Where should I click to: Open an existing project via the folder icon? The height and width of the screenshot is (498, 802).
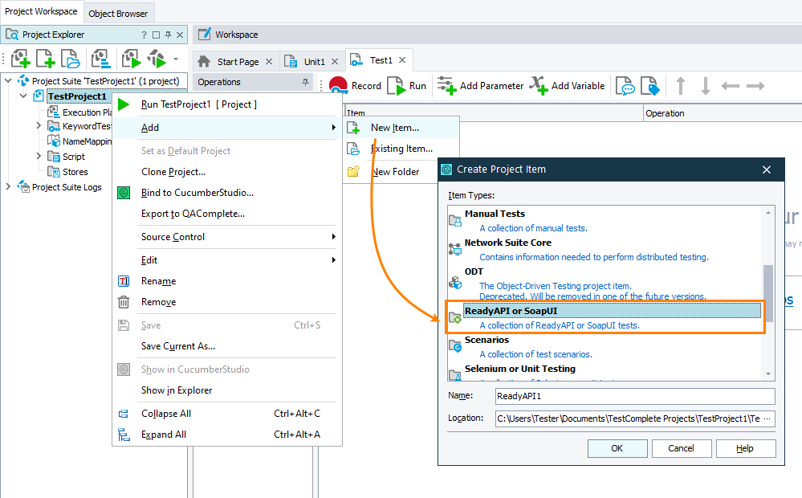click(x=71, y=59)
